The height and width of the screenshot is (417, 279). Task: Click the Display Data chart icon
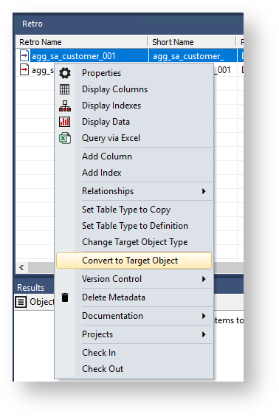point(65,122)
